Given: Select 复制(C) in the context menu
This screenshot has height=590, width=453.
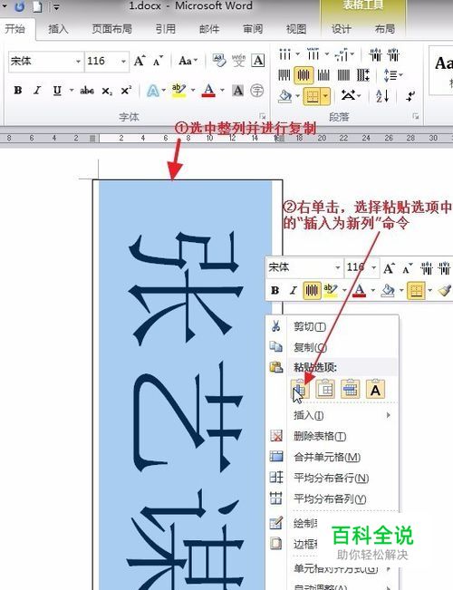Looking at the screenshot, I should coord(333,347).
